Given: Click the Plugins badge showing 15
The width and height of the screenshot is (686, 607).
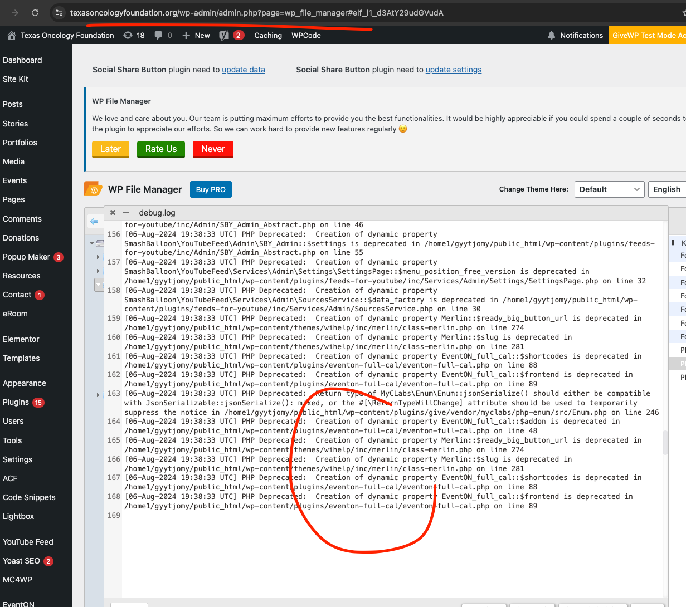Looking at the screenshot, I should [38, 403].
